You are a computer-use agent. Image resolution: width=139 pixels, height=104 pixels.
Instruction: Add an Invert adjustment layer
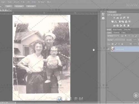pos(114,26)
